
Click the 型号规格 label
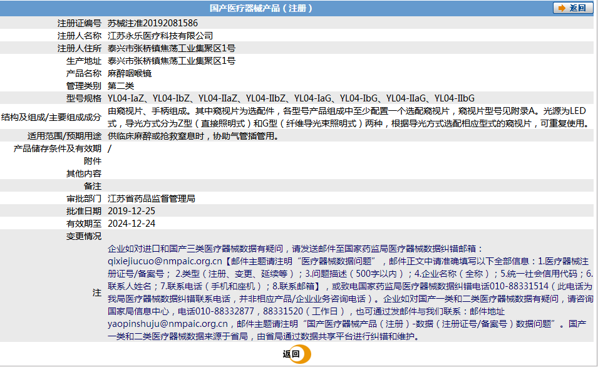(x=84, y=98)
